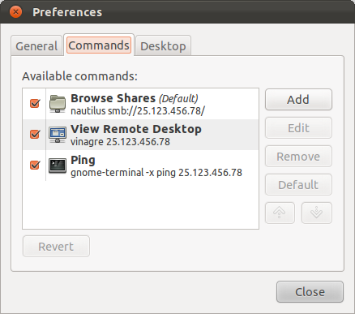Click the View Remote Desktop monitor icon
Screen dimensions: 355x314
click(x=58, y=135)
